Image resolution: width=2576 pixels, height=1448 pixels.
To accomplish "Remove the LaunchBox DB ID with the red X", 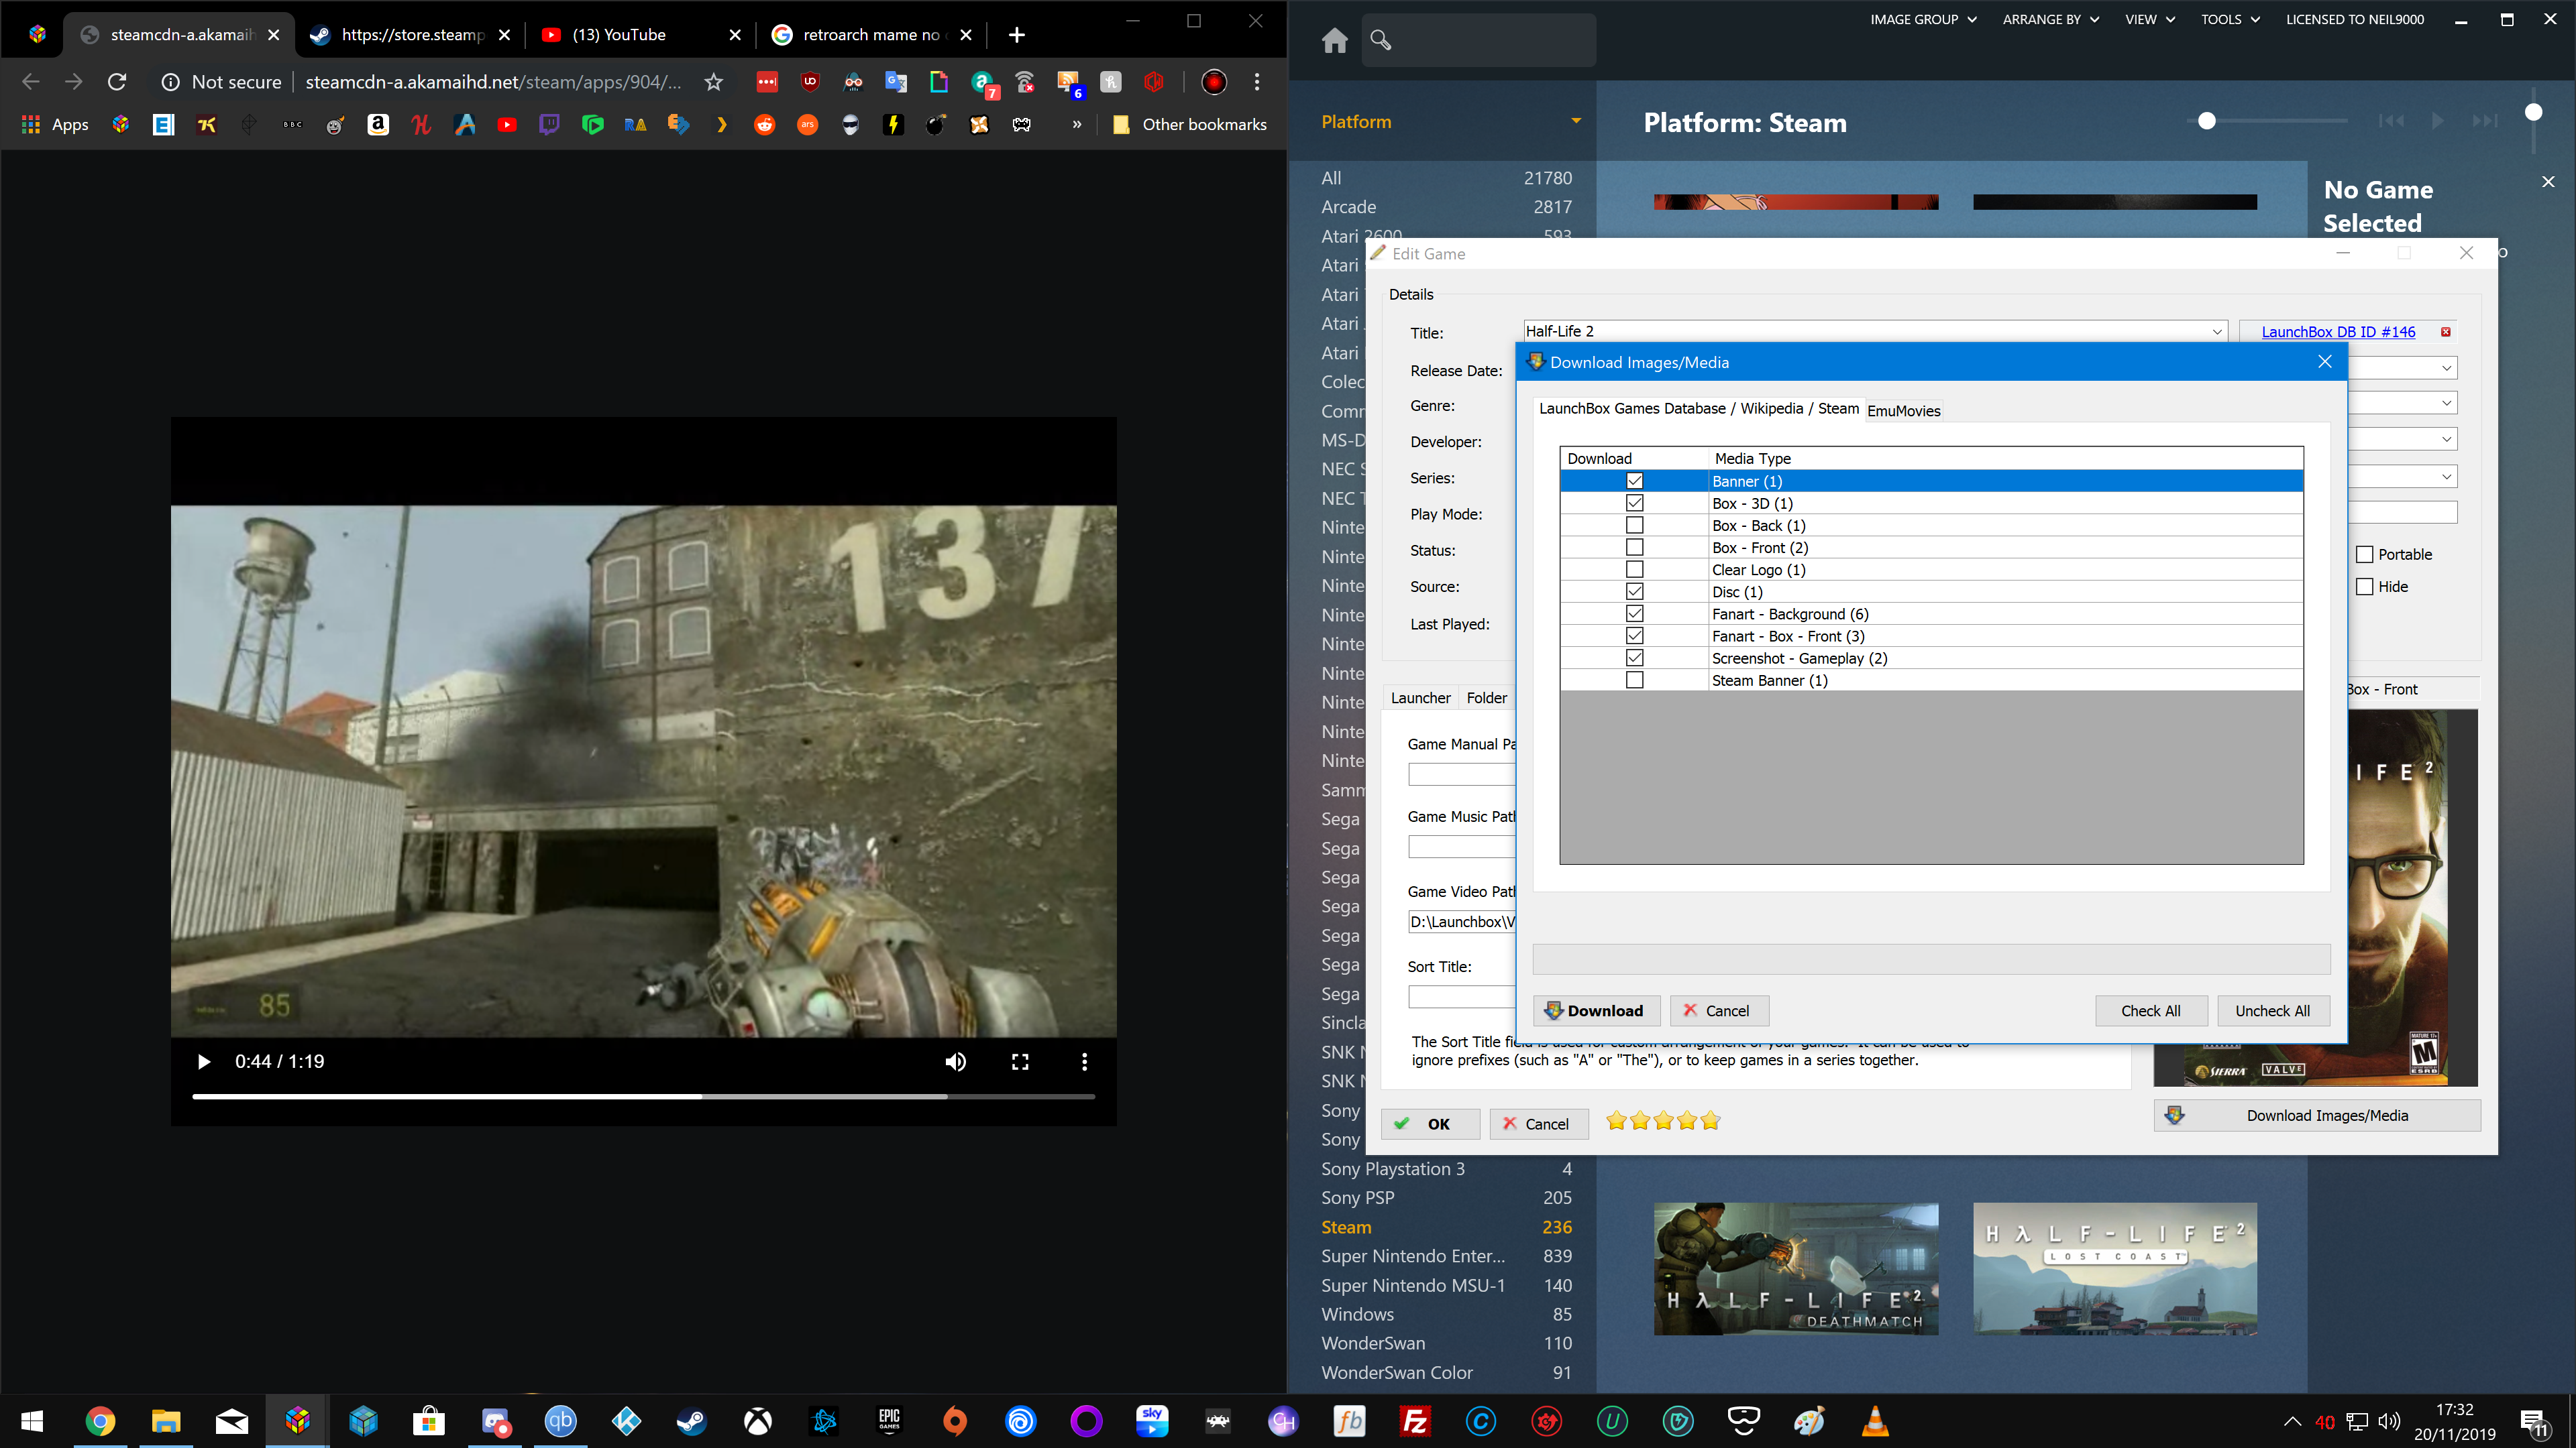I will click(2446, 332).
